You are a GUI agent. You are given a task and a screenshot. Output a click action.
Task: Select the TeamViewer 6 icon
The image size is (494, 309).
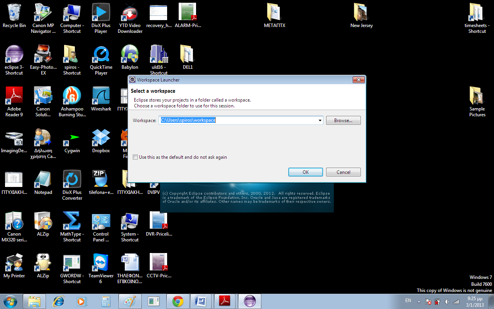[101, 269]
